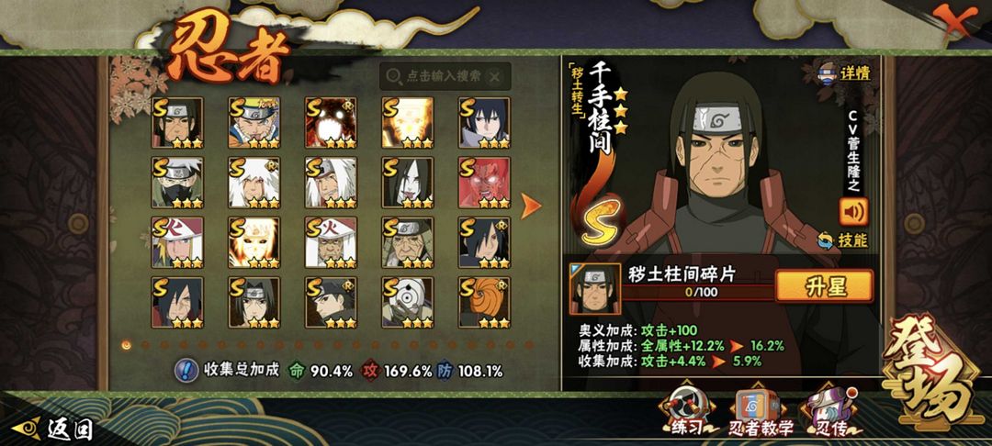Select the first highlighted page dot

coord(126,345)
